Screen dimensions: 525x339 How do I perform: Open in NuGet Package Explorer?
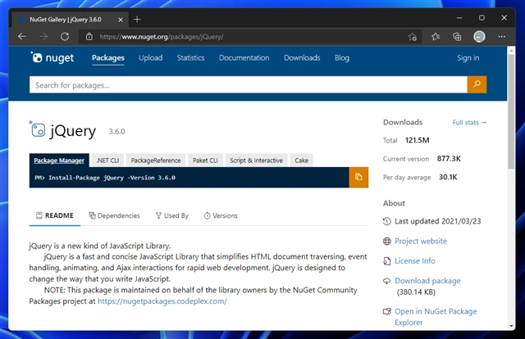tap(436, 317)
